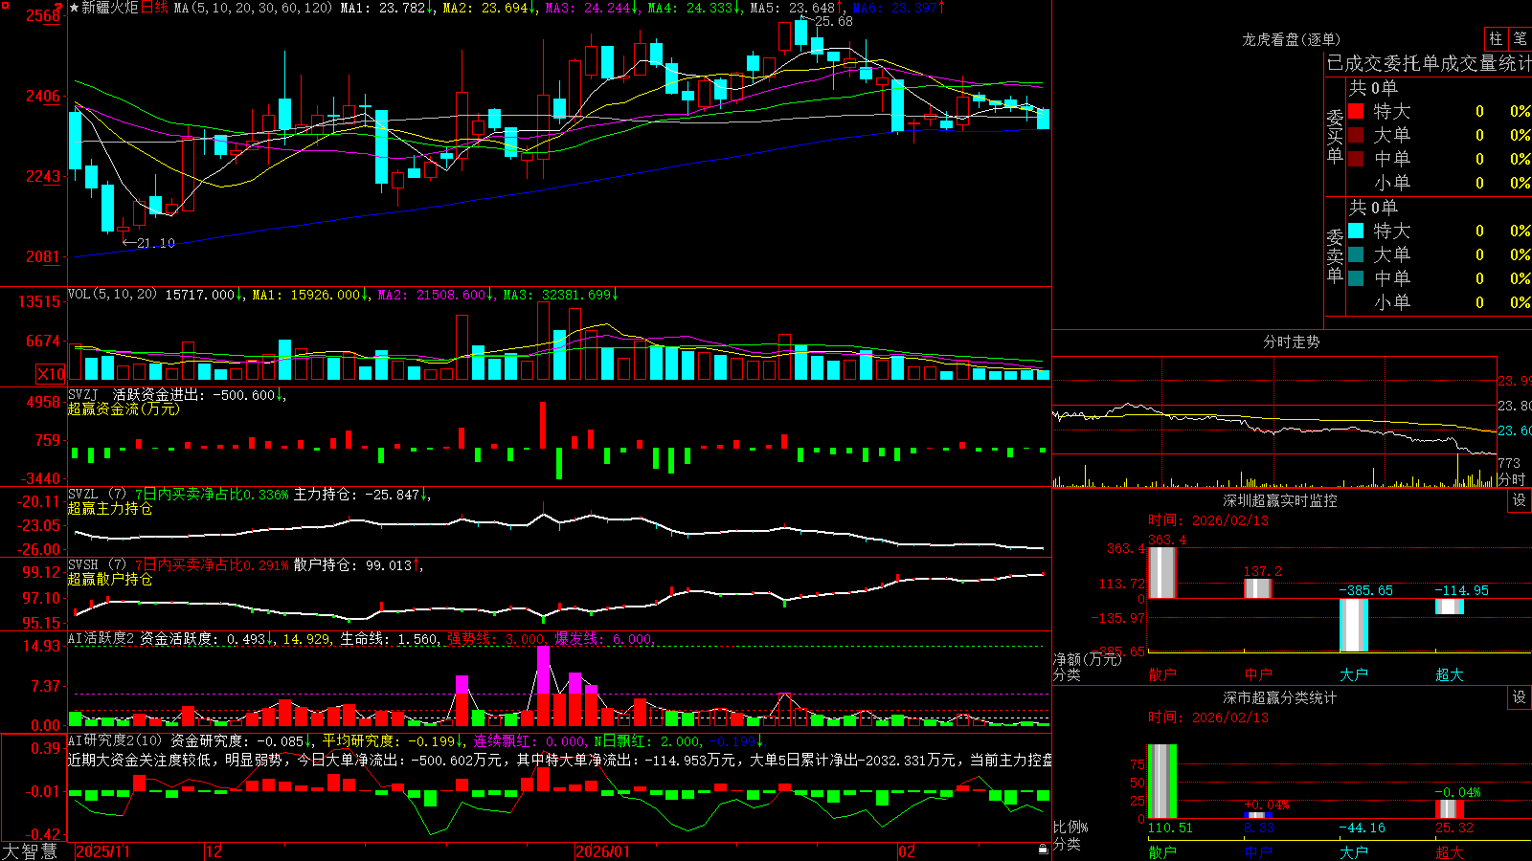Click the 02 month marker on the timeline
This screenshot has height=861, width=1532.
point(907,851)
